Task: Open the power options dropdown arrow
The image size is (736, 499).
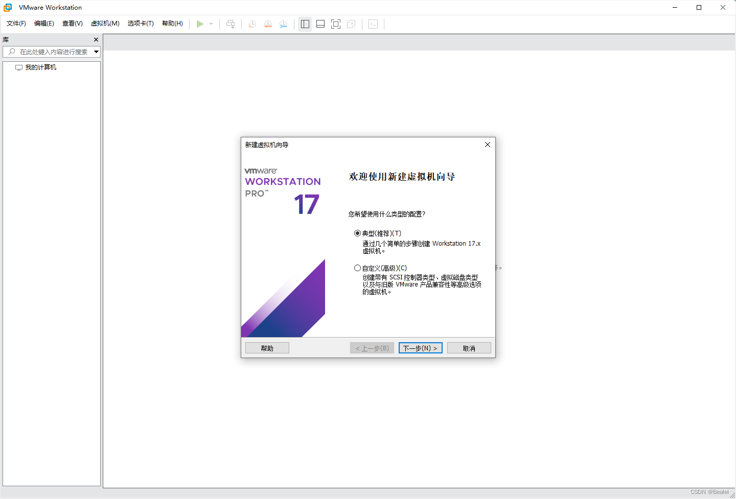Action: tap(211, 24)
